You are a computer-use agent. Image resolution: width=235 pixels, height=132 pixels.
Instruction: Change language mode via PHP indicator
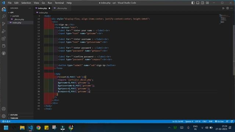tap(211, 121)
